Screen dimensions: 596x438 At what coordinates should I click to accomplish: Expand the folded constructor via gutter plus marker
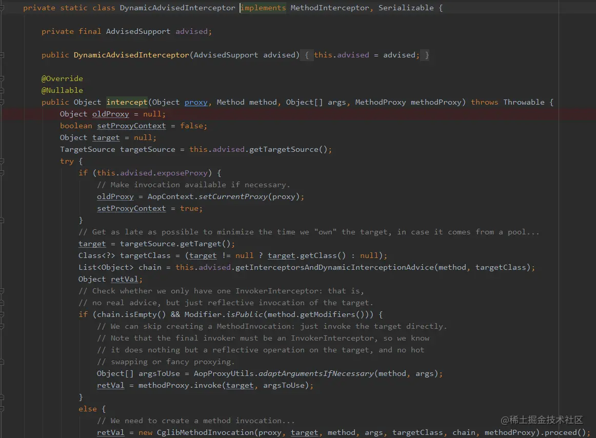(x=2, y=55)
